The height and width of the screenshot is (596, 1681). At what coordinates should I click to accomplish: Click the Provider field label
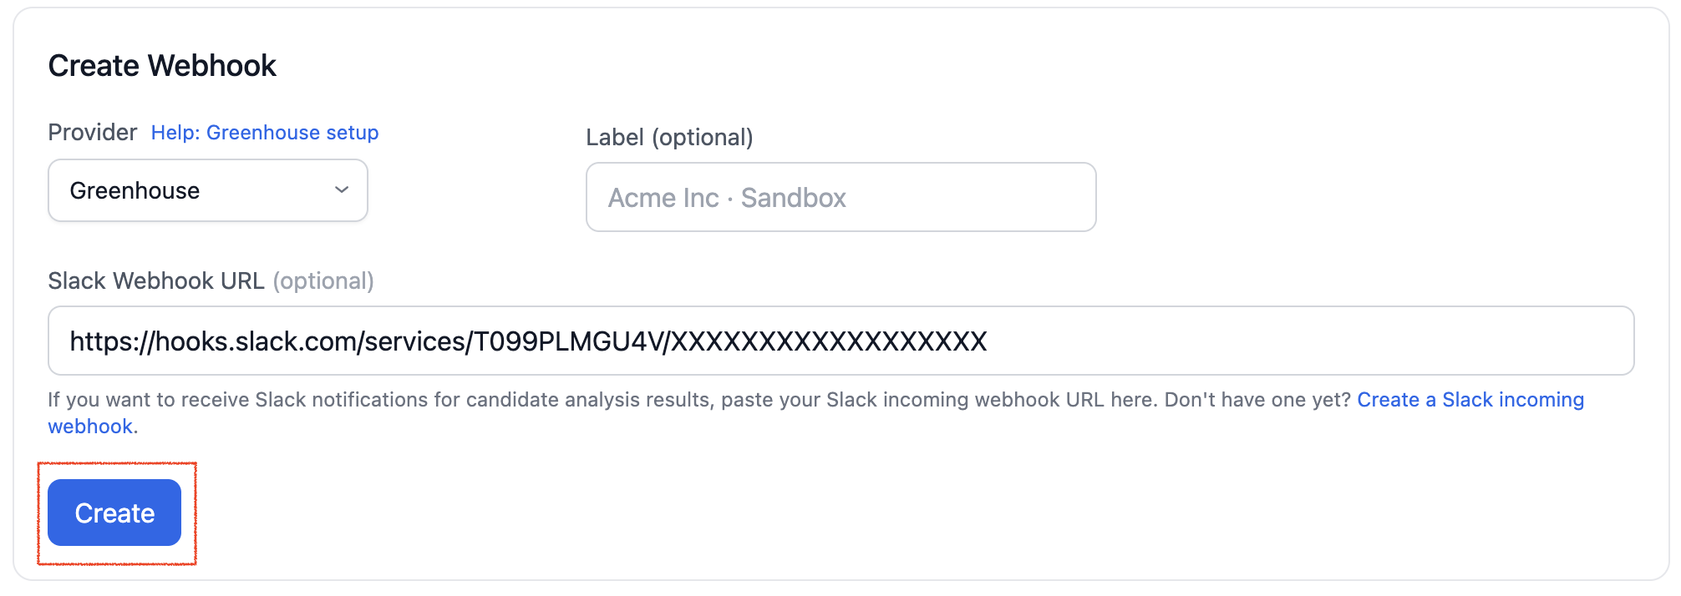point(92,133)
